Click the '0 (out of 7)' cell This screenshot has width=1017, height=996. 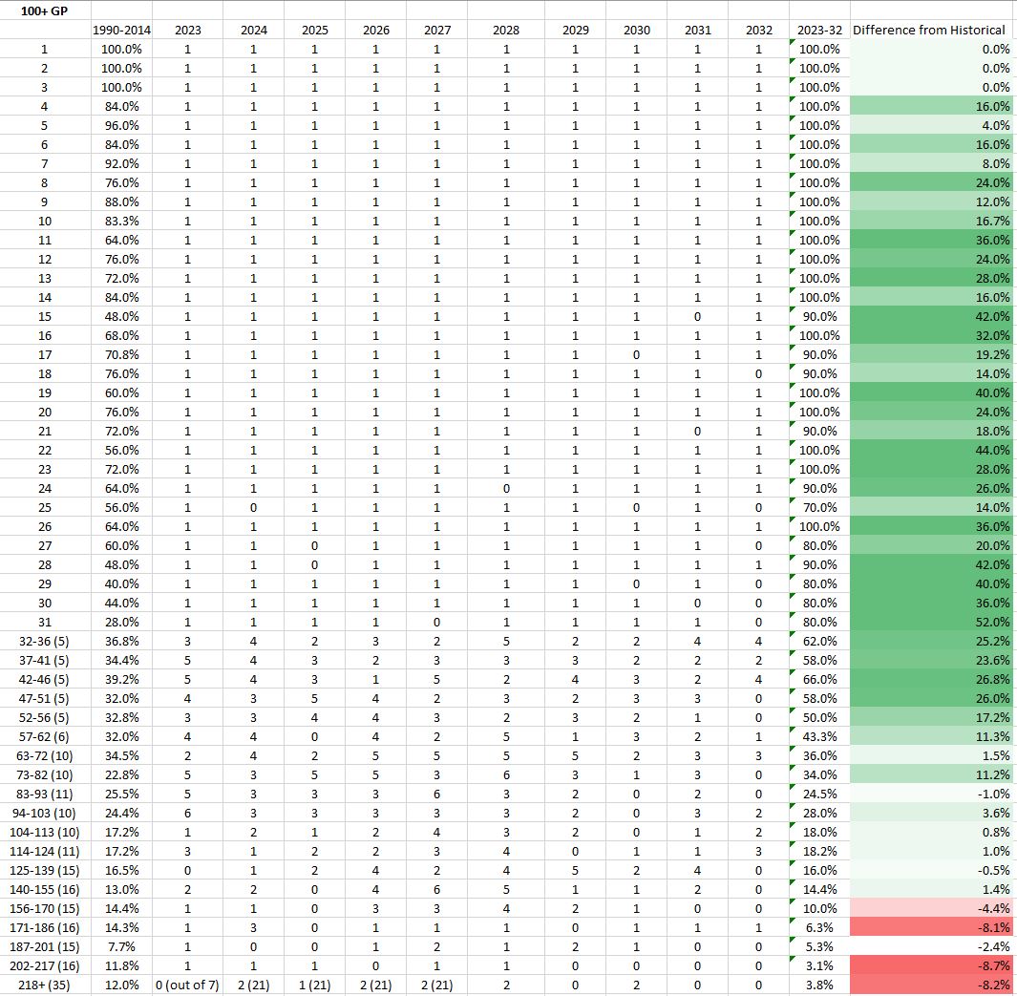188,985
